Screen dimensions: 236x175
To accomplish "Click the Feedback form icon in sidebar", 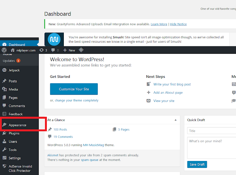I will [4, 114].
